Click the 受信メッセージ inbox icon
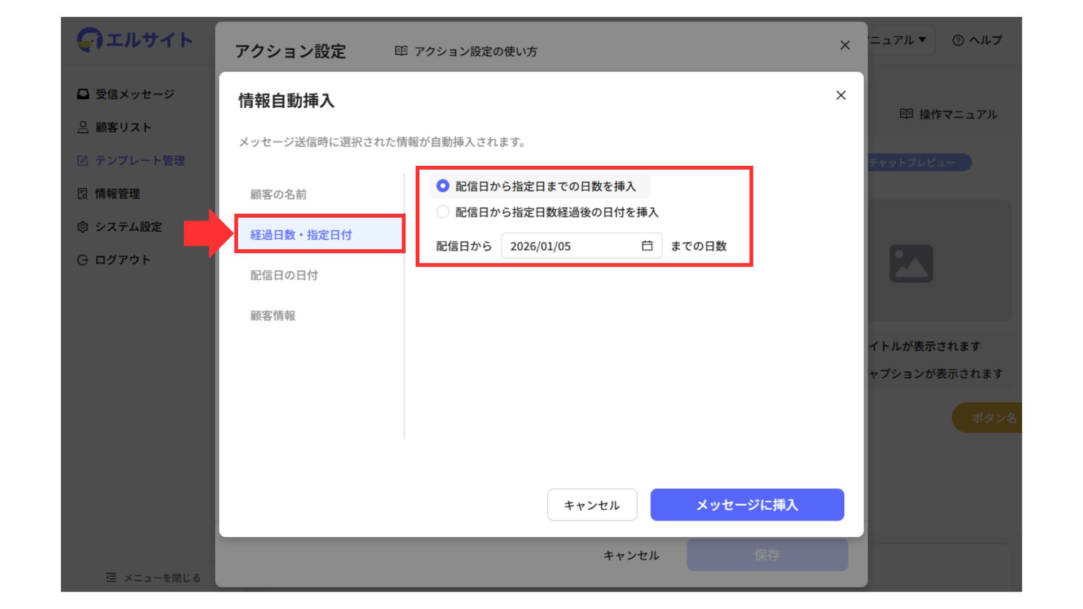This screenshot has height=609, width=1083. tap(83, 94)
